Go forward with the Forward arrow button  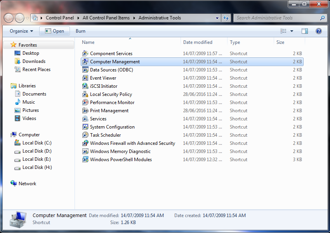[x=19, y=18]
